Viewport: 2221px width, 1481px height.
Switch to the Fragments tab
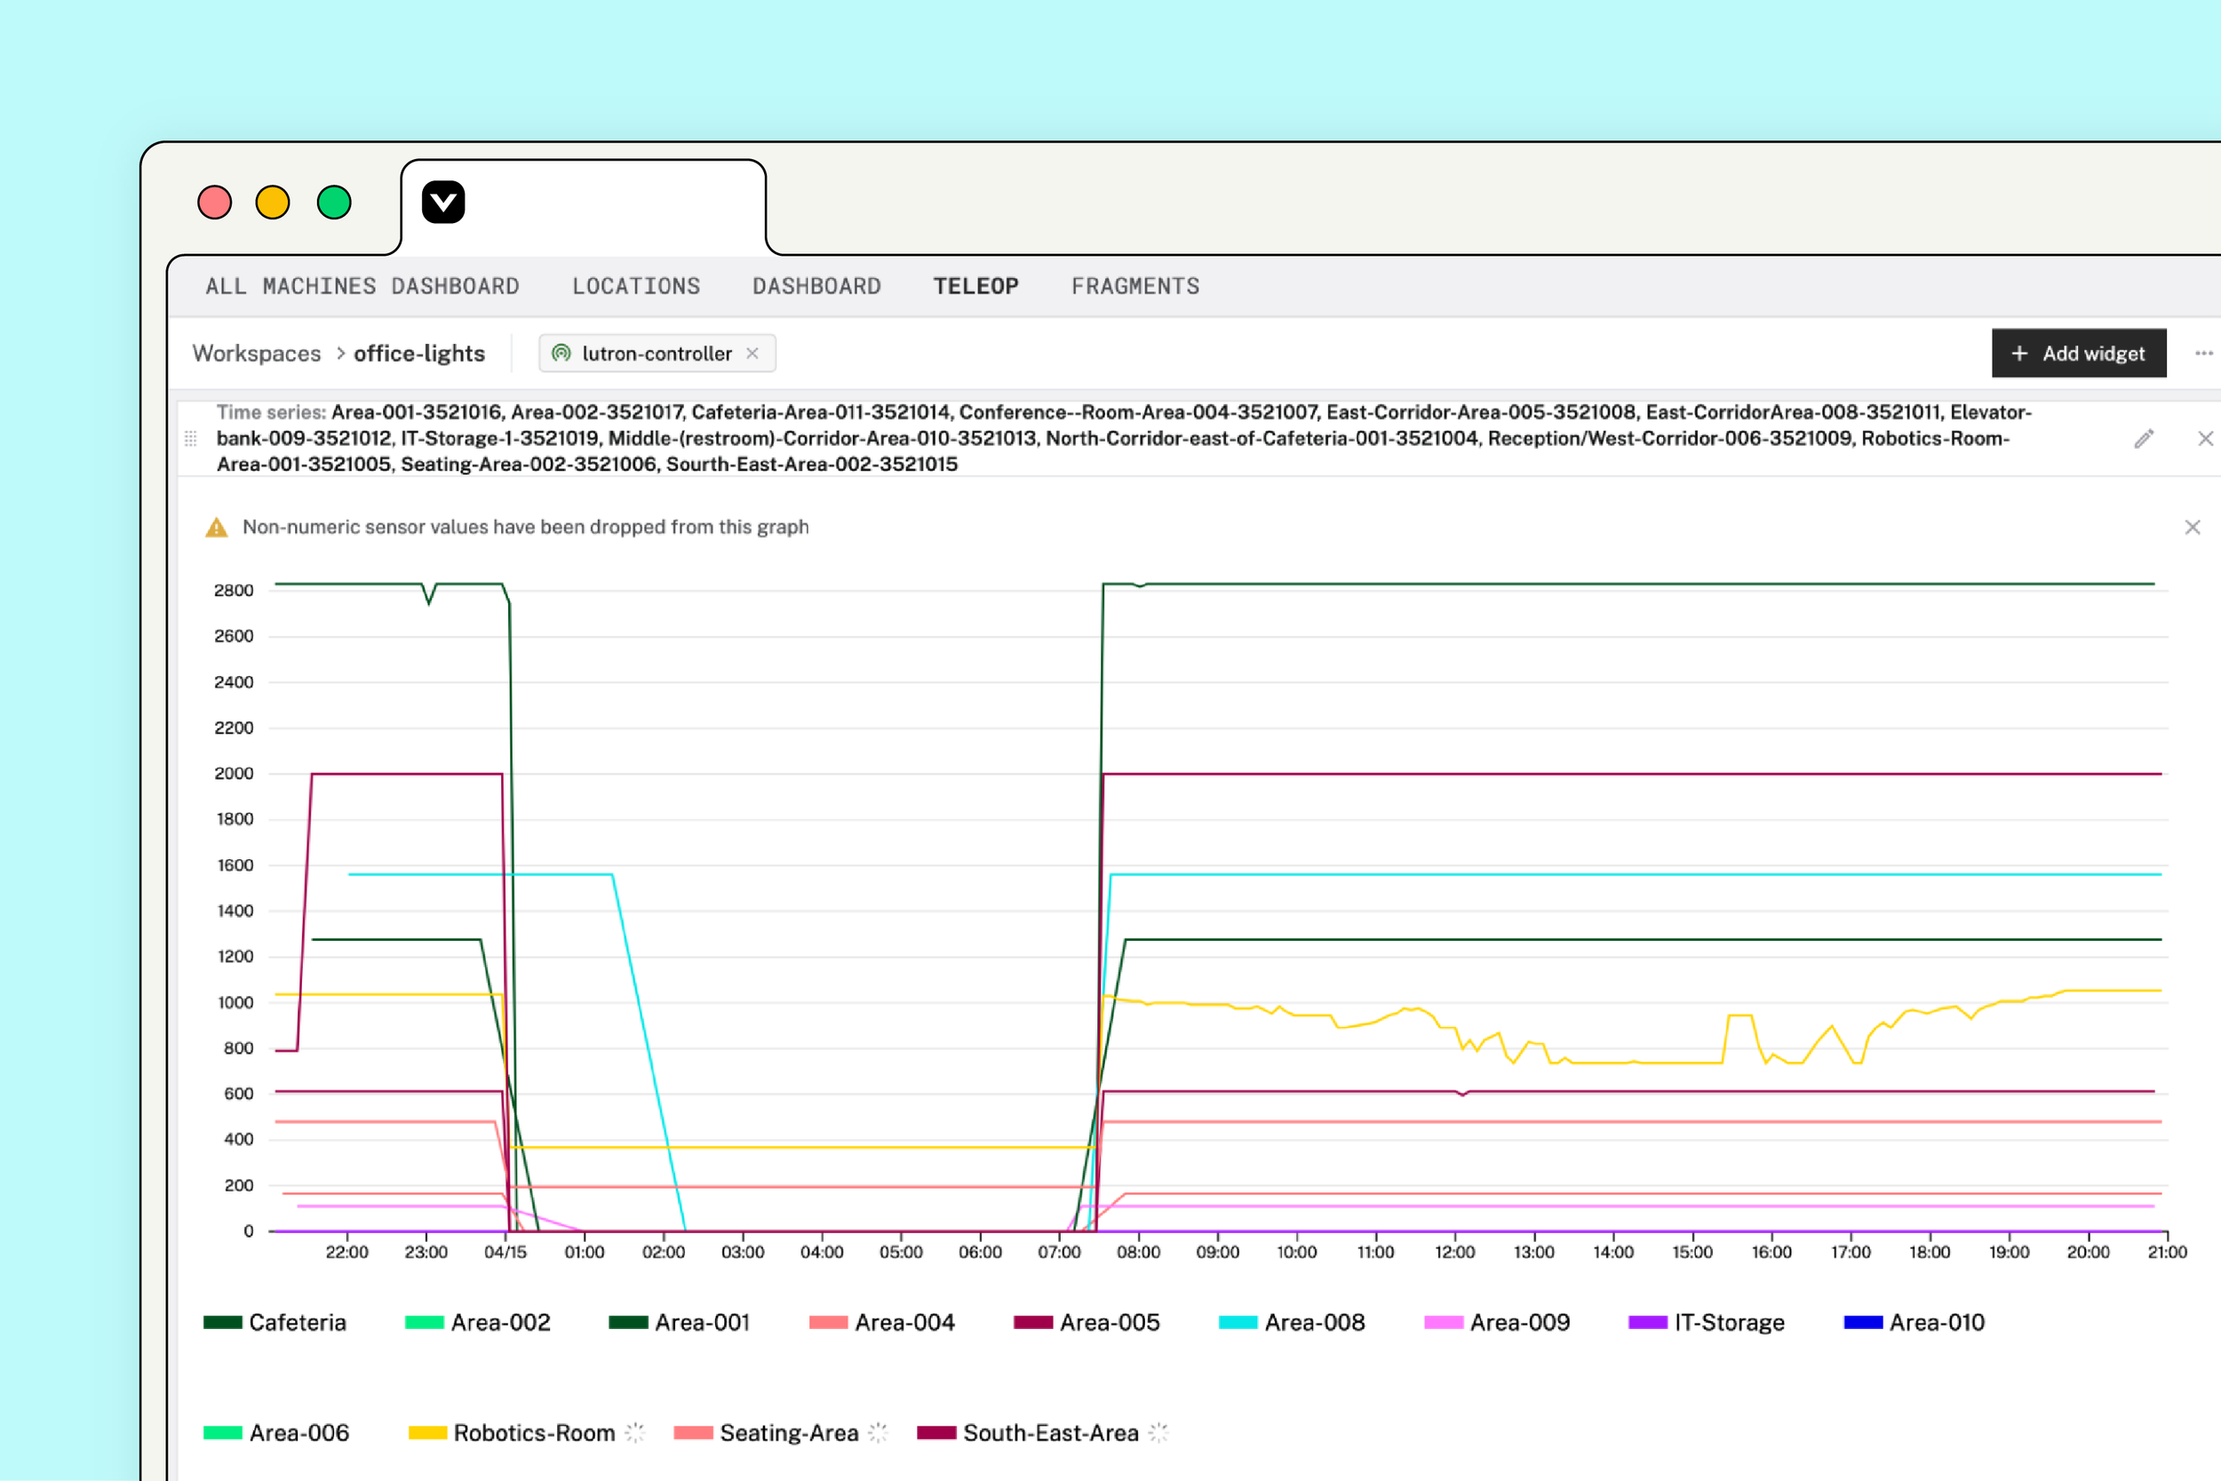click(x=1135, y=286)
